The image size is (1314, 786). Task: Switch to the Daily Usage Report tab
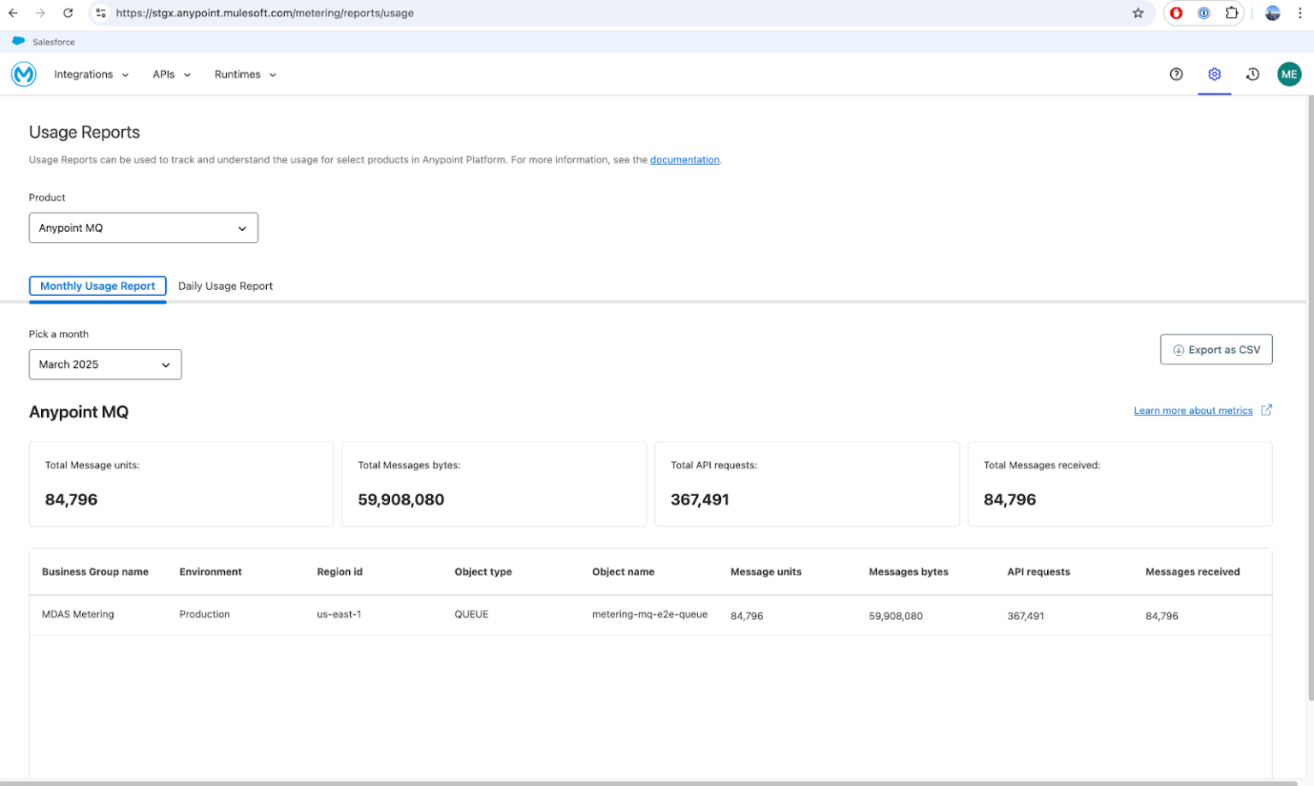click(225, 286)
